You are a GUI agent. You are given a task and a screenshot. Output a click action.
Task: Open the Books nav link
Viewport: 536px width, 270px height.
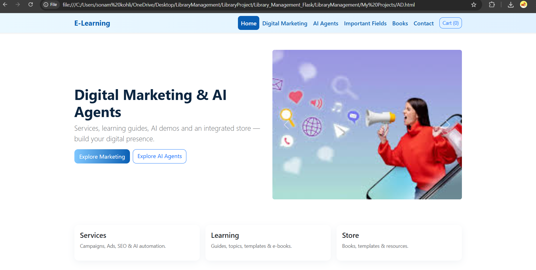[x=400, y=23]
